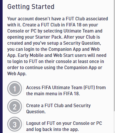Click the step 1 circle icon
This screenshot has width=115, height=133.
(14, 89)
